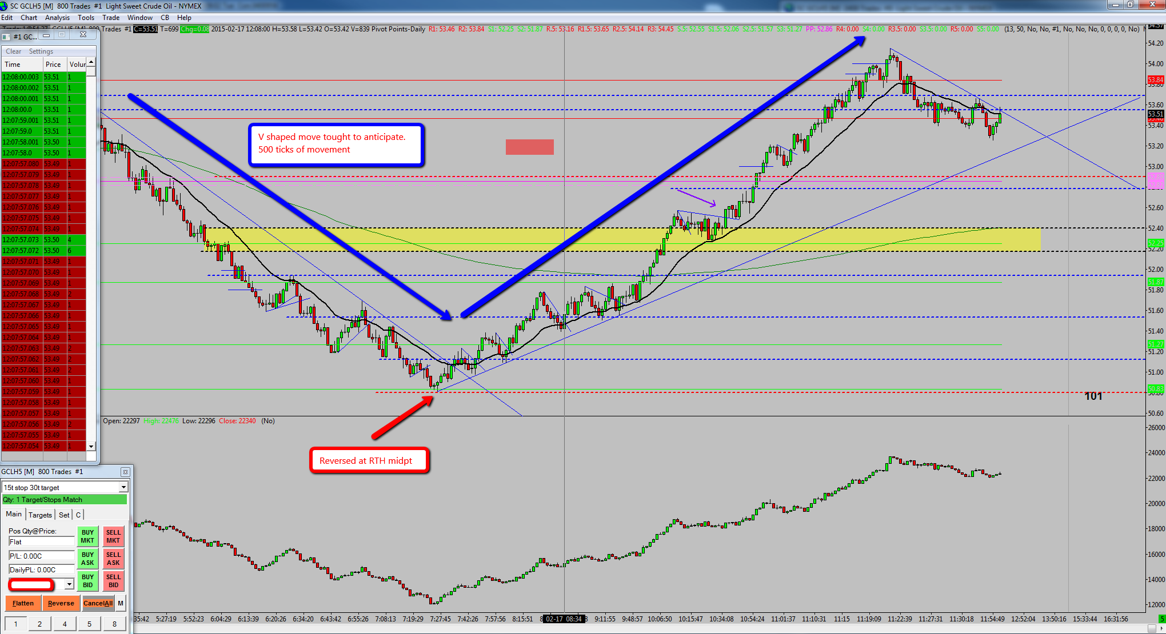Click the Reverse position button
The width and height of the screenshot is (1166, 634).
point(61,603)
